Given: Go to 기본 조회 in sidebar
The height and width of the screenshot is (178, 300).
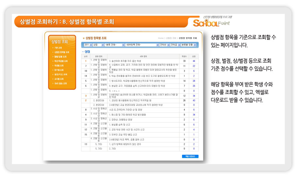Looking at the screenshot, I should coord(58,48).
